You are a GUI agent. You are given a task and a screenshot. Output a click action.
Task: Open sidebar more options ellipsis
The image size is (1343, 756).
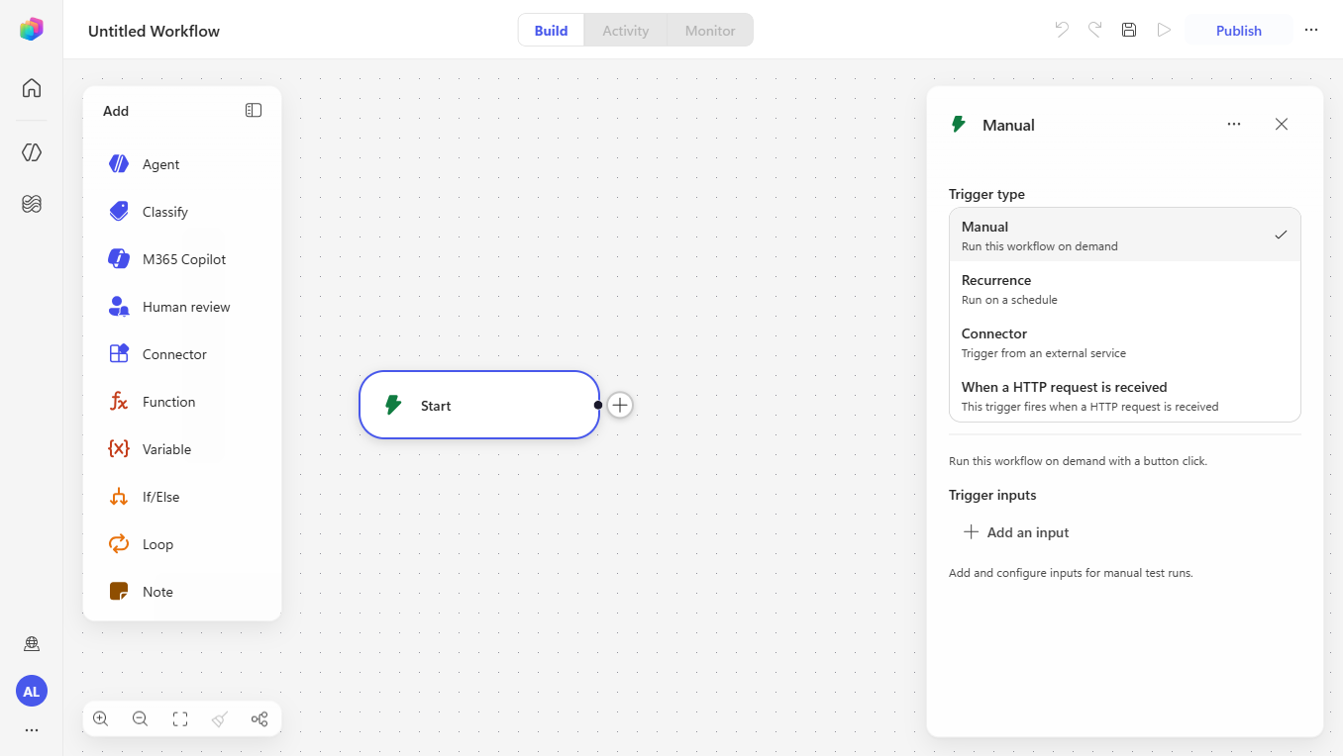click(x=32, y=730)
